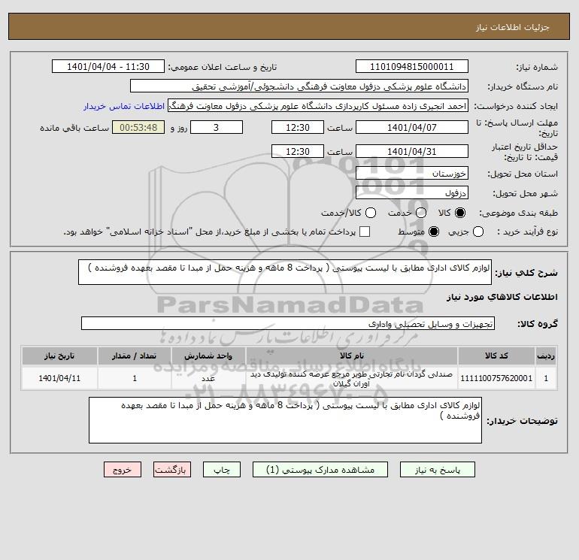579x560 pixels.
Task: Click the countdown timer 00:53:48
Action: click(138, 127)
